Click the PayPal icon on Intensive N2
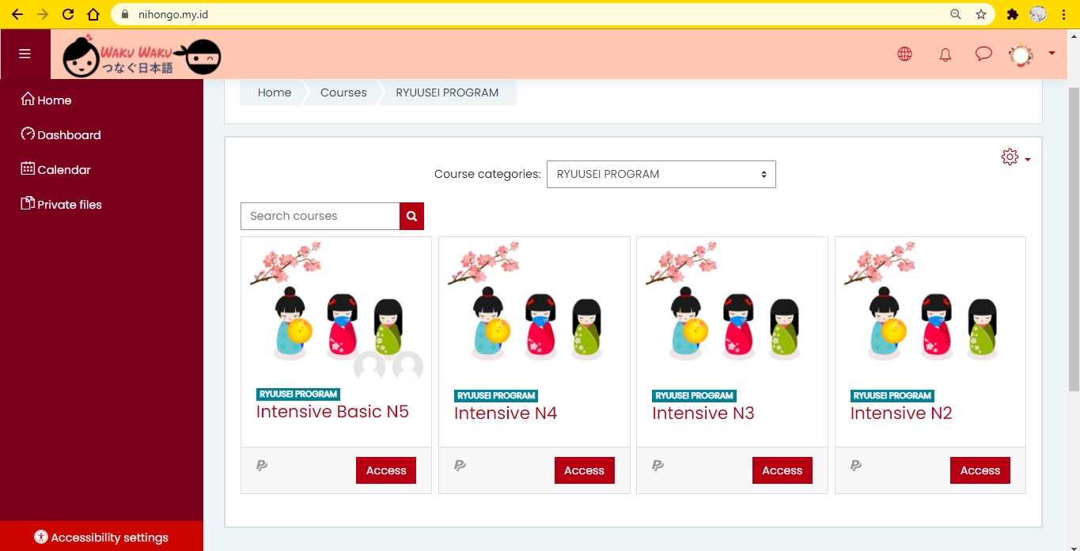 click(855, 466)
